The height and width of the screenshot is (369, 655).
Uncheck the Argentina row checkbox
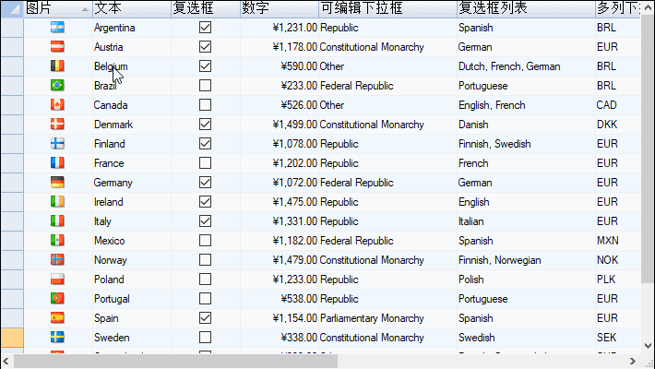click(x=205, y=28)
